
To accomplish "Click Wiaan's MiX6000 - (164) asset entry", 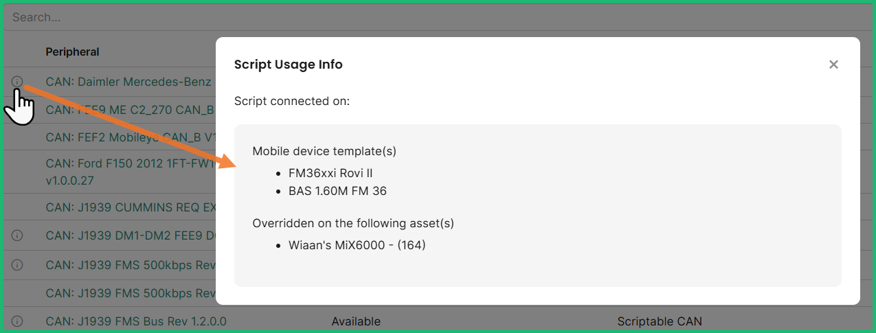I will pyautogui.click(x=357, y=245).
